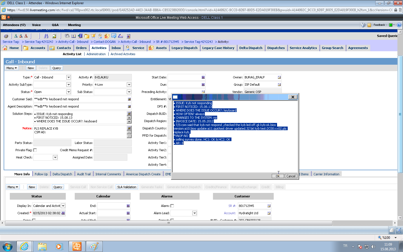Open the Alarm Lead dropdown
The height and width of the screenshot is (252, 403).
[195, 213]
